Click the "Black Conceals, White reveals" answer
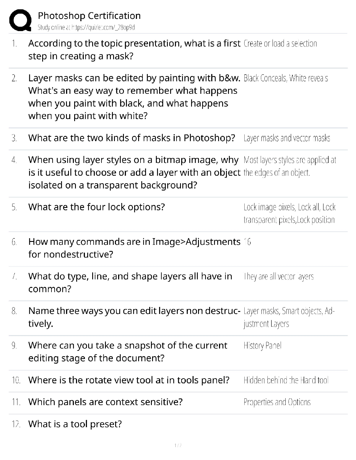This screenshot has width=356, height=460. pos(286,78)
